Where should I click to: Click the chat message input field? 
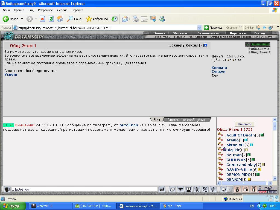(x=84, y=189)
